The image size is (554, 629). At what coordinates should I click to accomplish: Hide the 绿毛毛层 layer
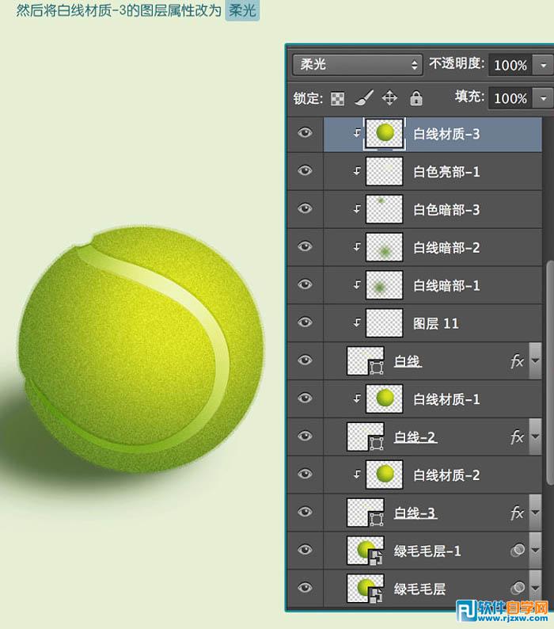coord(305,588)
